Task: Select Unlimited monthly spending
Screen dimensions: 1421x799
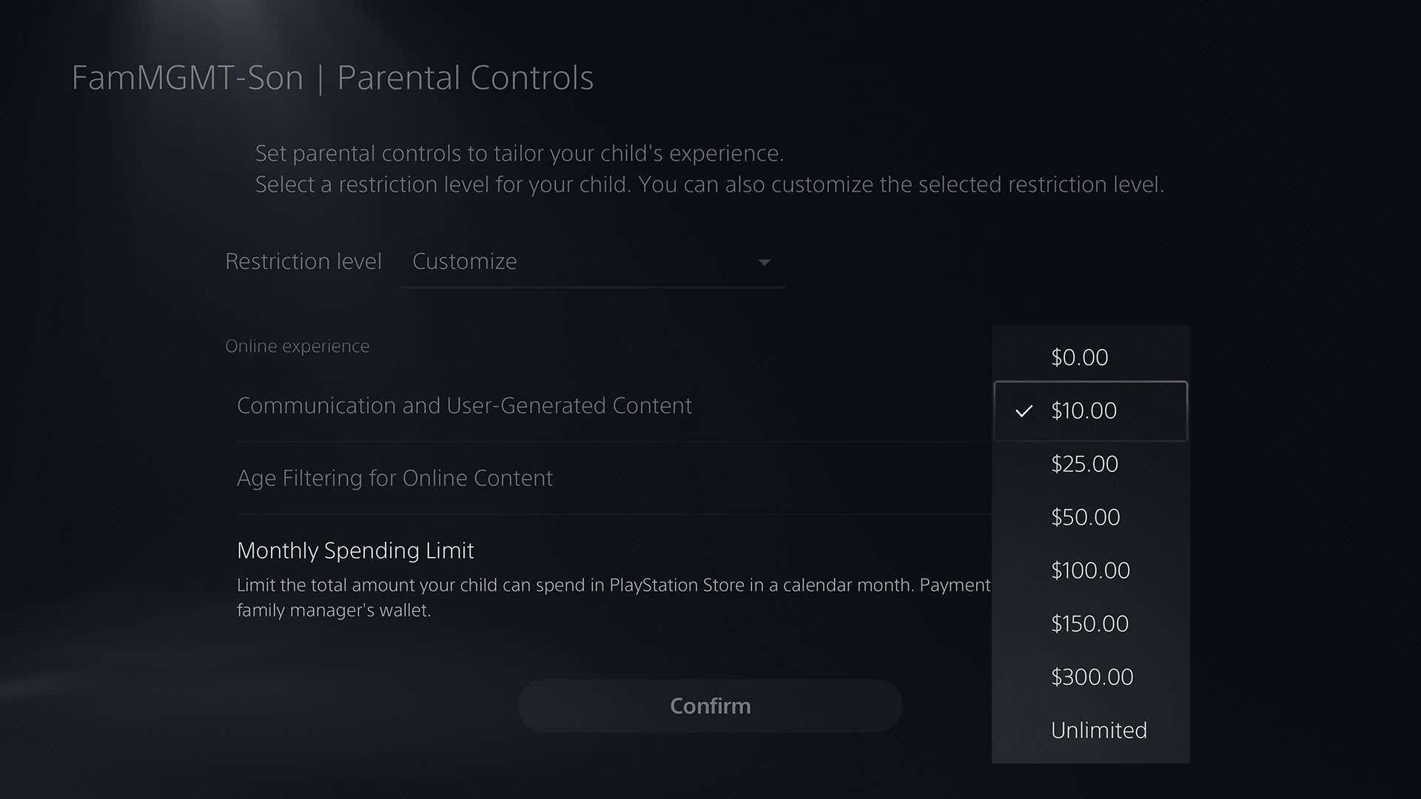Action: pos(1098,730)
